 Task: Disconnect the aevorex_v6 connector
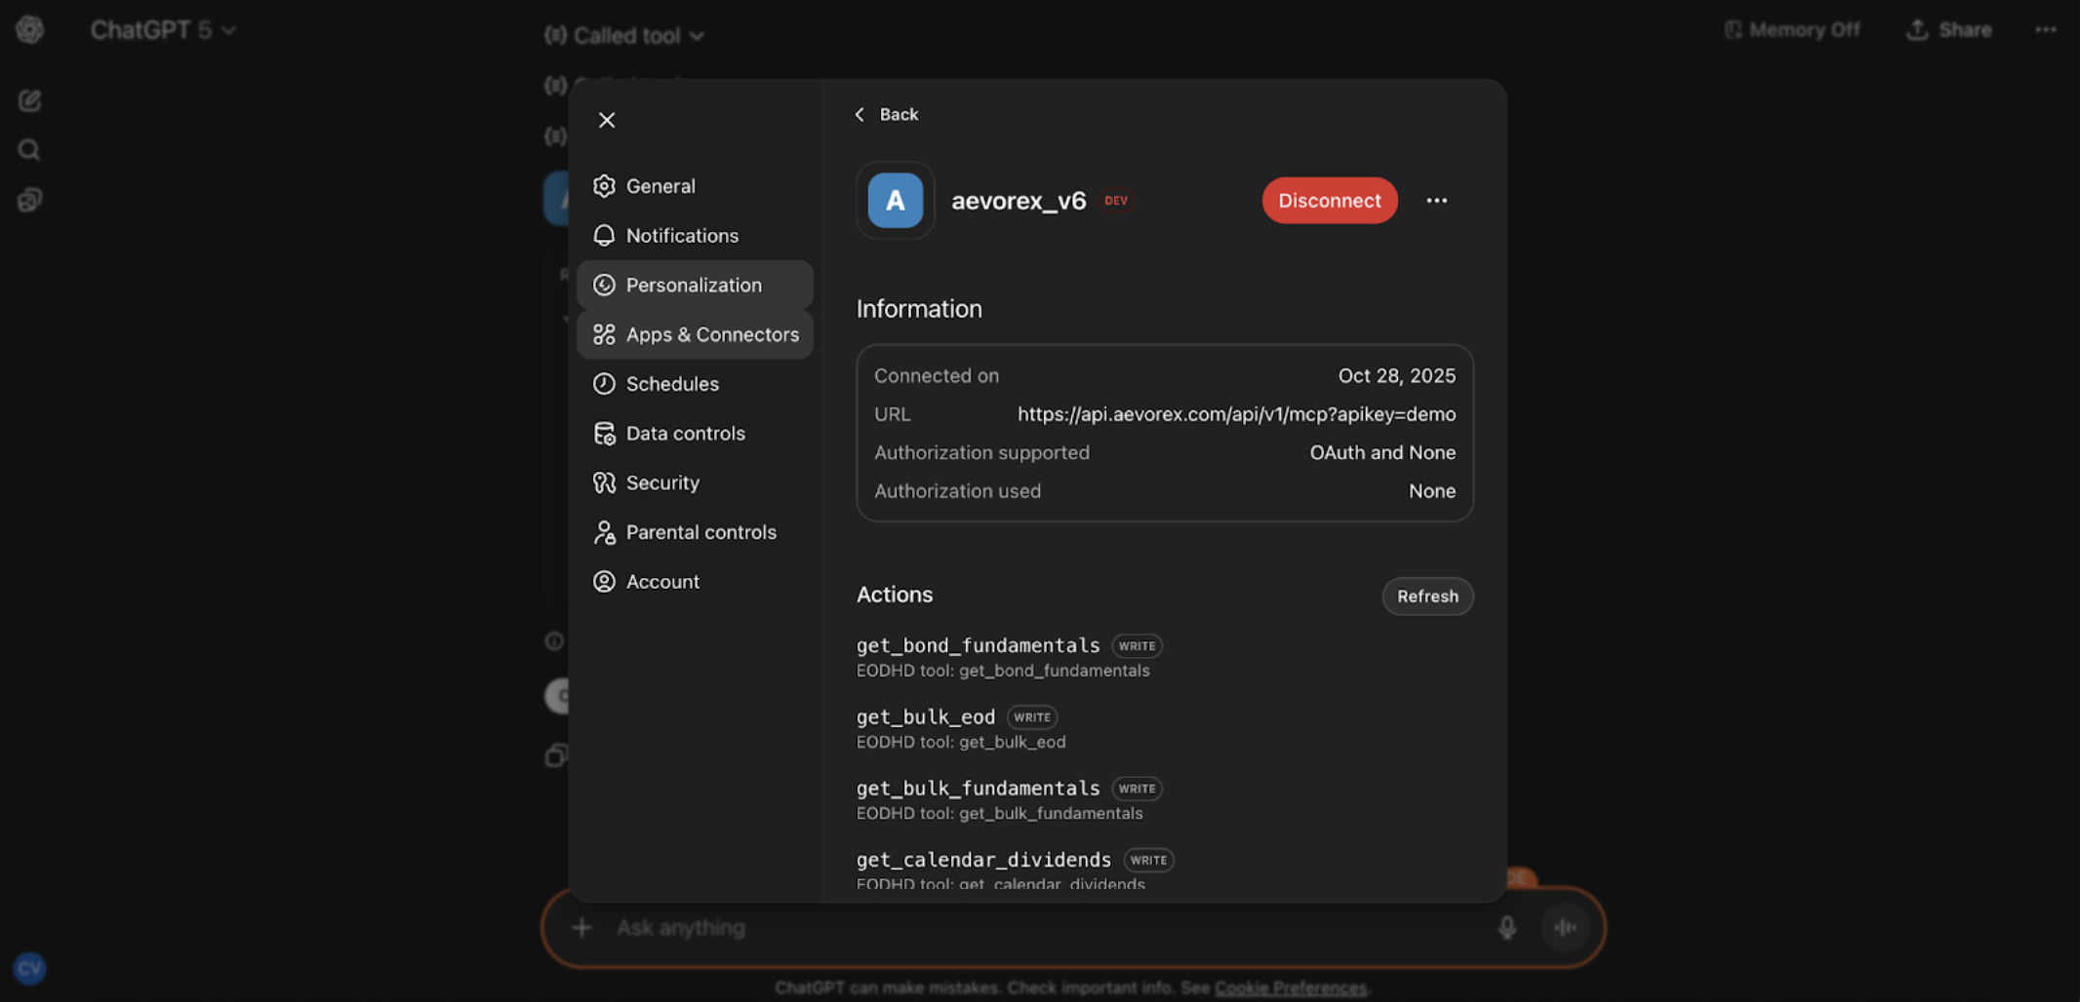[x=1329, y=201]
